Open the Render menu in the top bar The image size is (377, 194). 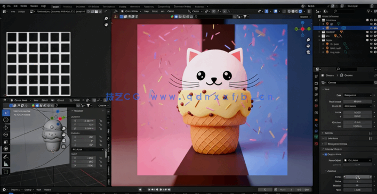point(23,6)
